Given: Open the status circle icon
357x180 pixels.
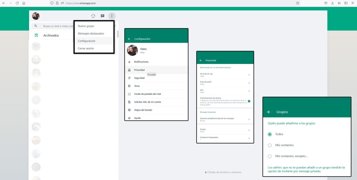Looking at the screenshot, I should (93, 16).
